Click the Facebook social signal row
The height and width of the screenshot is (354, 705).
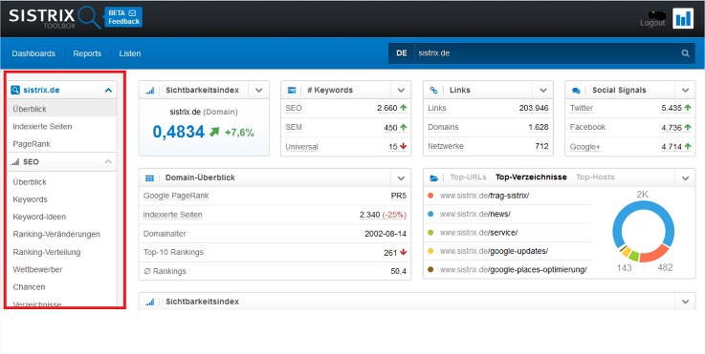(x=630, y=128)
